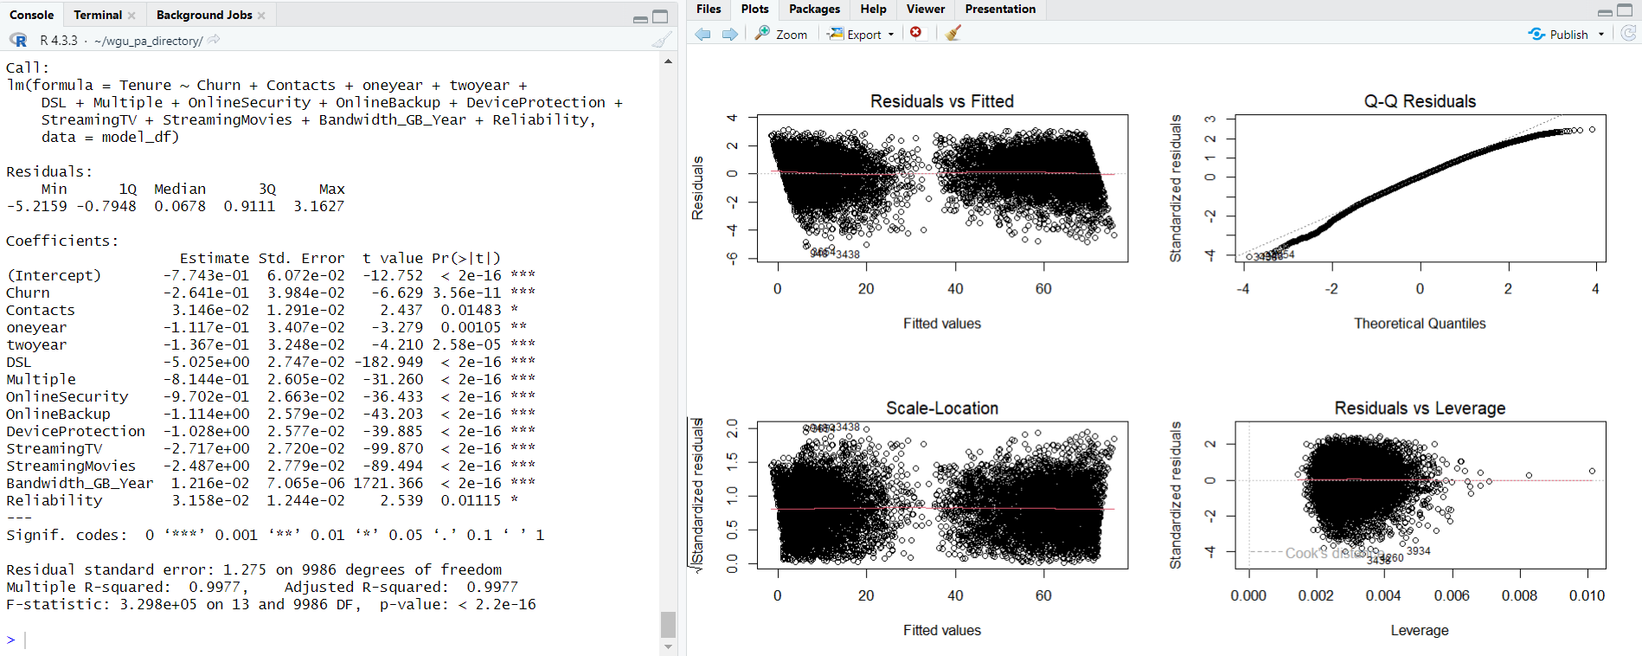Image resolution: width=1642 pixels, height=656 pixels.
Task: Open the Files tab
Action: pyautogui.click(x=709, y=9)
